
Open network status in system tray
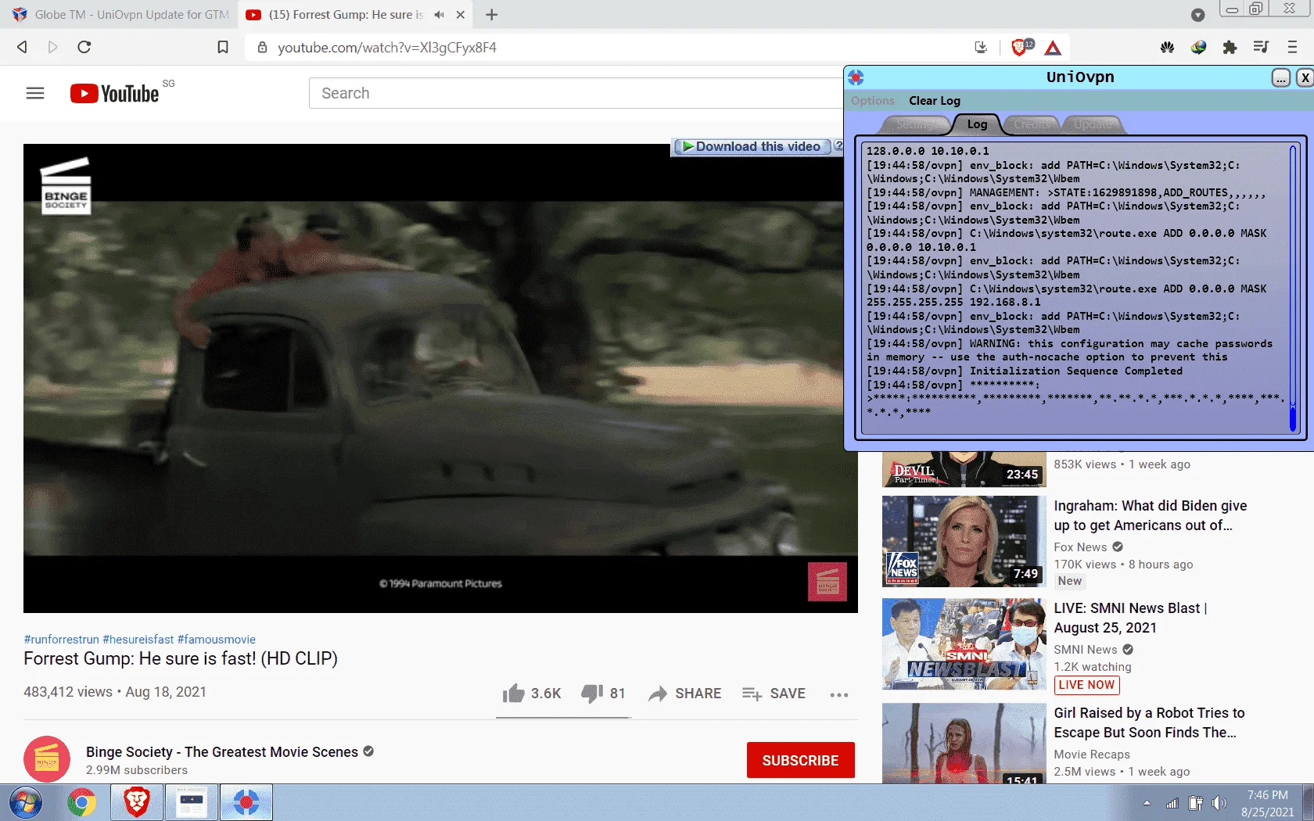pos(1172,803)
